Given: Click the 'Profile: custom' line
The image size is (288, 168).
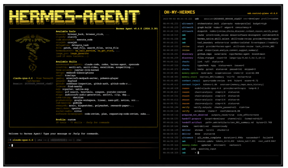Looking at the screenshot, I should point(66,120).
